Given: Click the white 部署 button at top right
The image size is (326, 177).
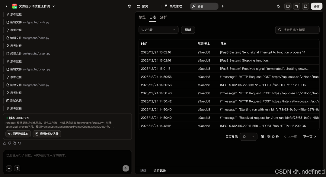Looking at the screenshot, I should click(316, 6).
